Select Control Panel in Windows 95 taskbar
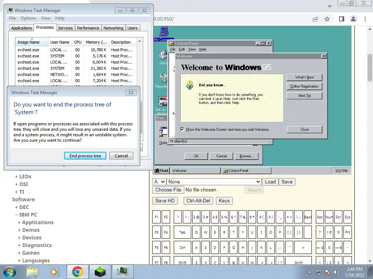 (x=247, y=171)
